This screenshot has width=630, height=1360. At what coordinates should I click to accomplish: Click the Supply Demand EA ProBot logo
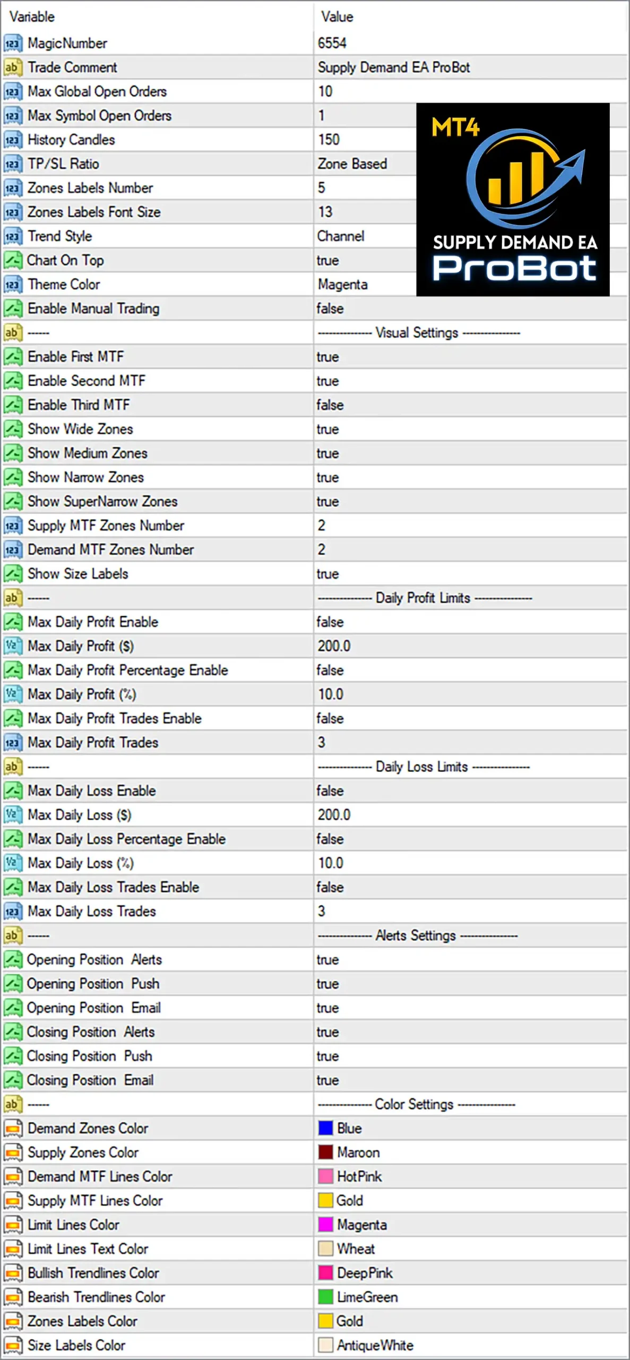513,199
